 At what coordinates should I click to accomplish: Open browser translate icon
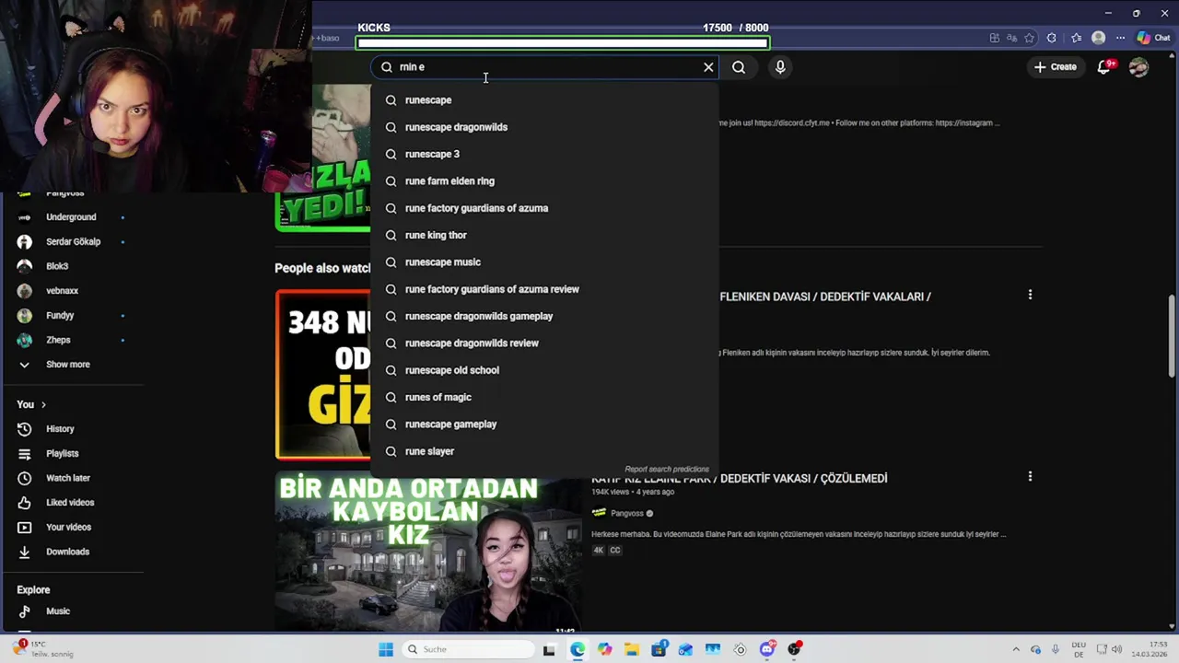(1011, 38)
